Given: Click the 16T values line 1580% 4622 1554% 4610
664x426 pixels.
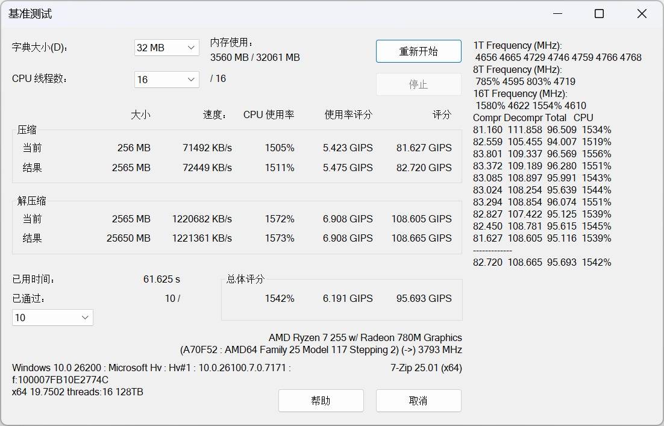Looking at the screenshot, I should click(x=531, y=105).
